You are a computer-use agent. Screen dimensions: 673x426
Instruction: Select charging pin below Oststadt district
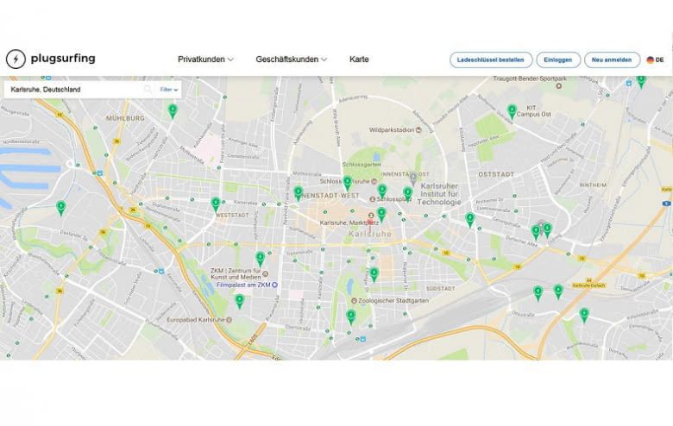[x=470, y=220]
